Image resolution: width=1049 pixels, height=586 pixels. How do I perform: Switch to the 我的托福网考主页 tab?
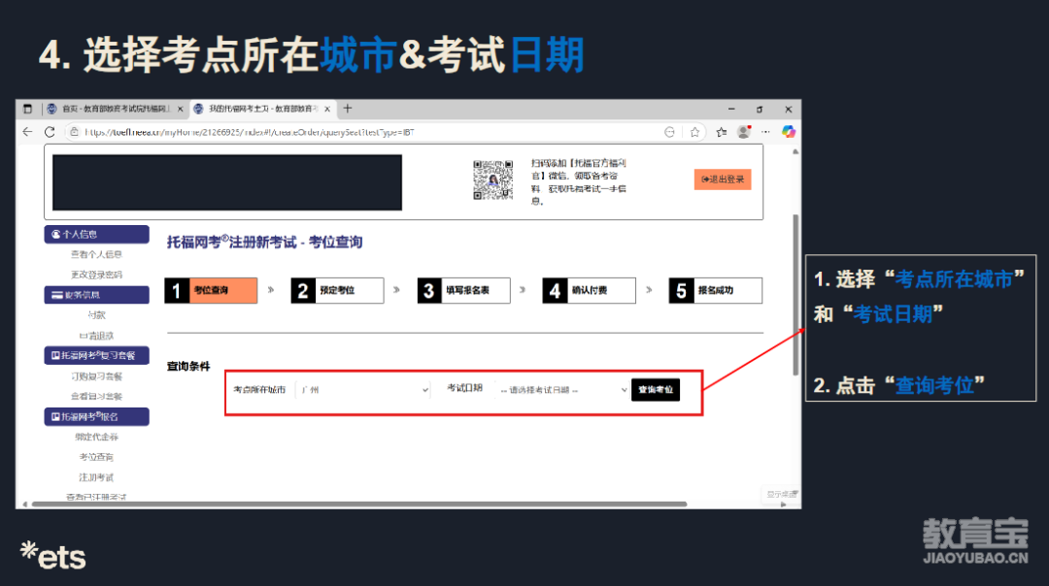(262, 109)
